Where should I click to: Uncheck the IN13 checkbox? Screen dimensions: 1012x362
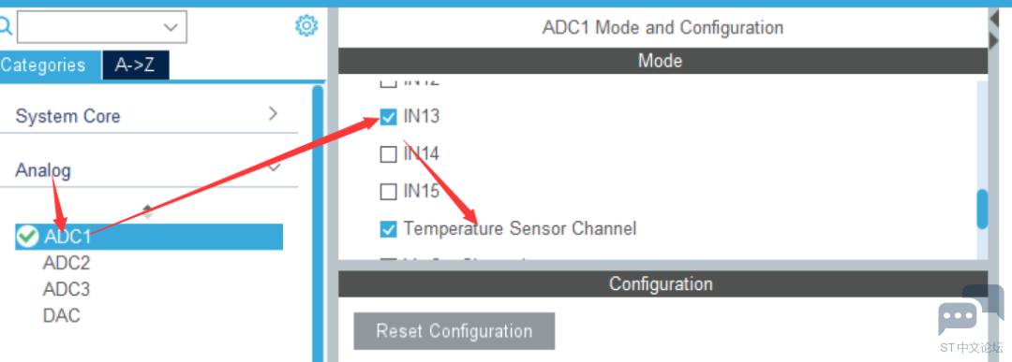[x=388, y=117]
